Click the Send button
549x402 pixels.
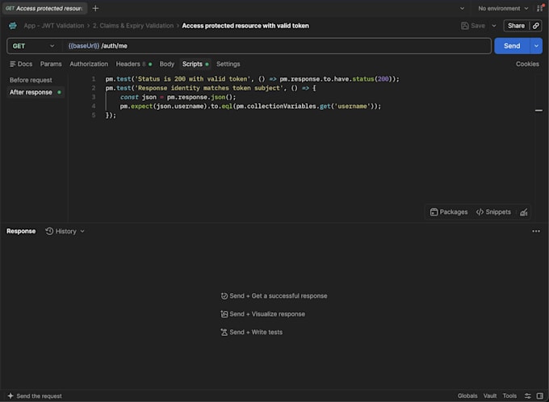pos(512,46)
